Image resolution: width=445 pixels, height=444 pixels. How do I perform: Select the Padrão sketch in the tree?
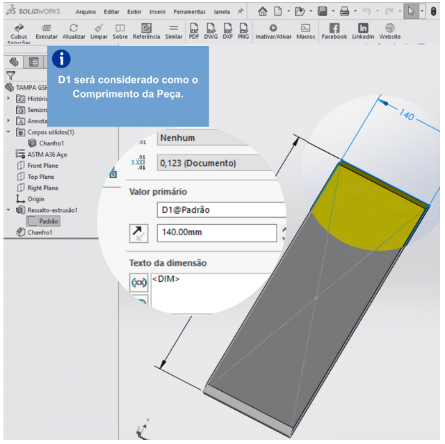(x=49, y=221)
